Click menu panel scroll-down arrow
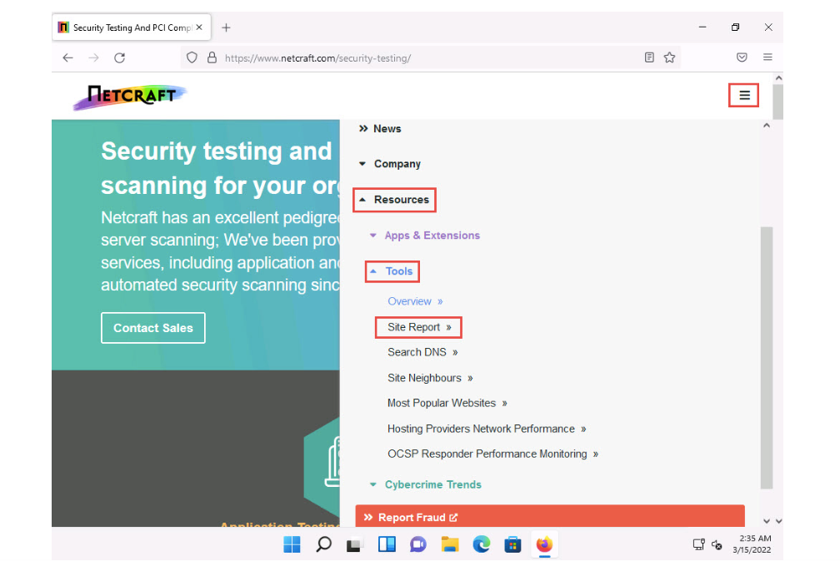The image size is (840, 561). coord(767,521)
